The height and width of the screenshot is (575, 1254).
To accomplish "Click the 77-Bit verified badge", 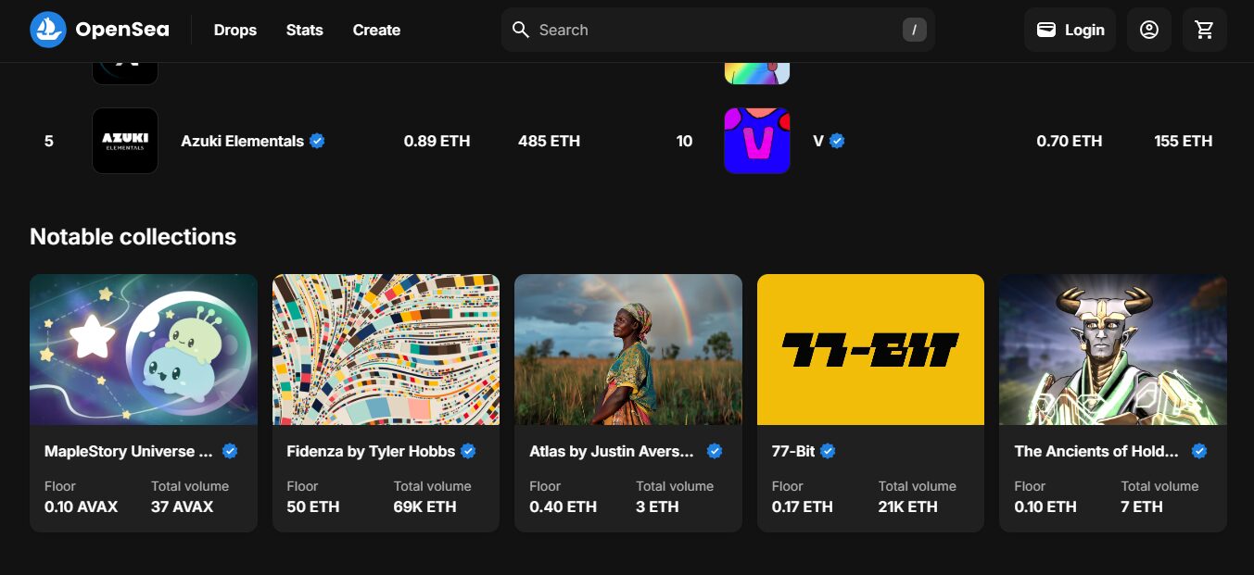I will coord(828,451).
